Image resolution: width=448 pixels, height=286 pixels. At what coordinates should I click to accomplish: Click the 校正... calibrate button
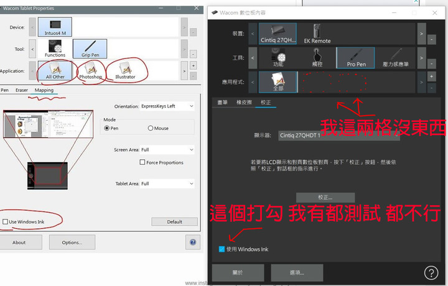pos(325,197)
